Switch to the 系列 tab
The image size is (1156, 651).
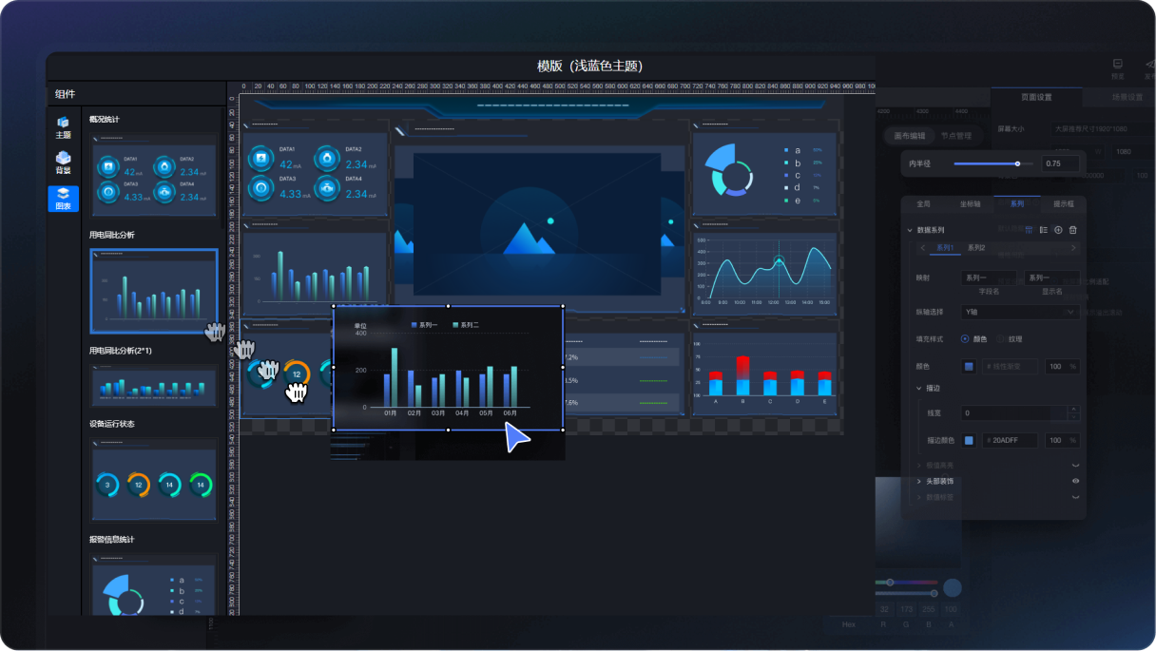pyautogui.click(x=1017, y=203)
